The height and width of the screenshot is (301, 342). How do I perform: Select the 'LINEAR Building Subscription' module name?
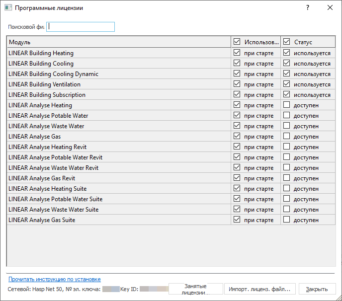click(47, 95)
